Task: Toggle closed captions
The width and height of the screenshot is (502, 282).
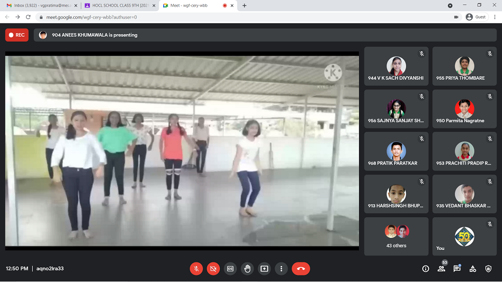Action: coord(230,268)
